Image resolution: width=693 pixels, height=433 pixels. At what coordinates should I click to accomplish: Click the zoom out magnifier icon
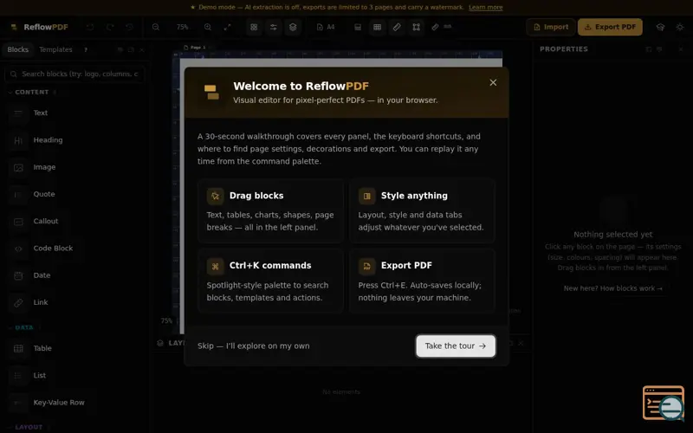tap(156, 27)
